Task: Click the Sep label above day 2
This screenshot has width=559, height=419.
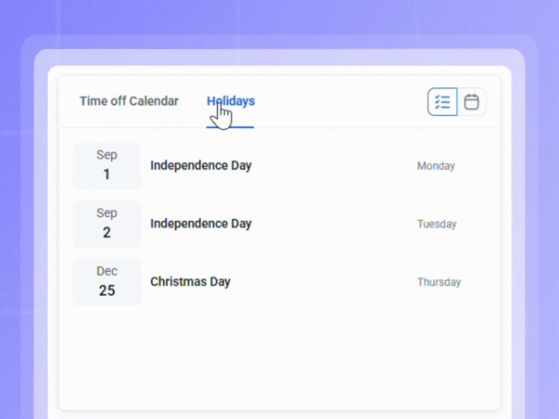Action: point(107,213)
